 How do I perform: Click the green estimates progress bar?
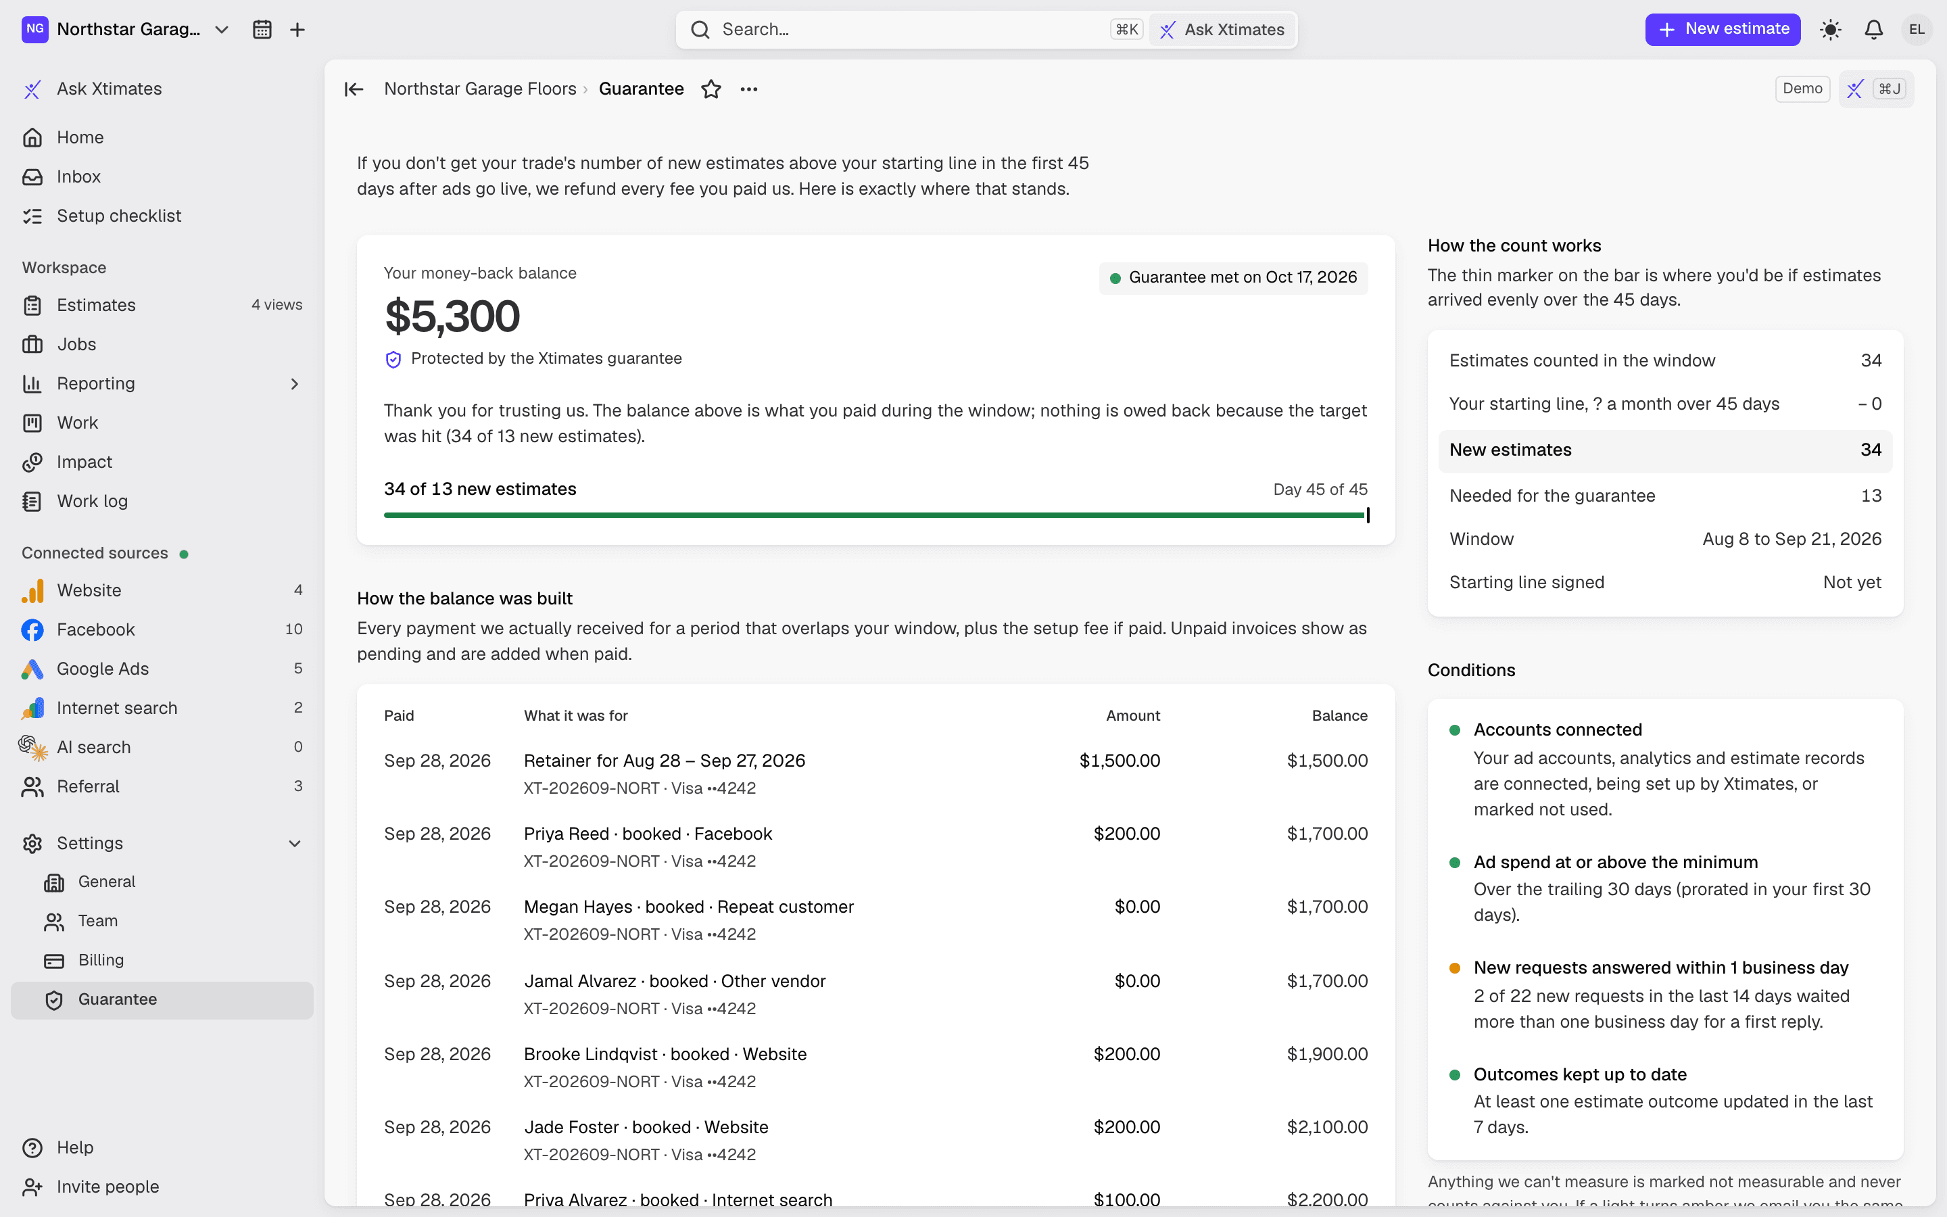click(x=875, y=515)
